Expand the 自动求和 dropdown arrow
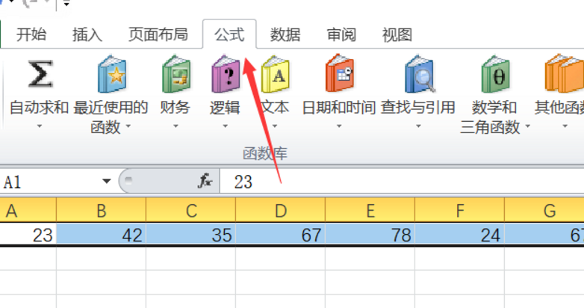This screenshot has height=308, width=584. coord(39,126)
